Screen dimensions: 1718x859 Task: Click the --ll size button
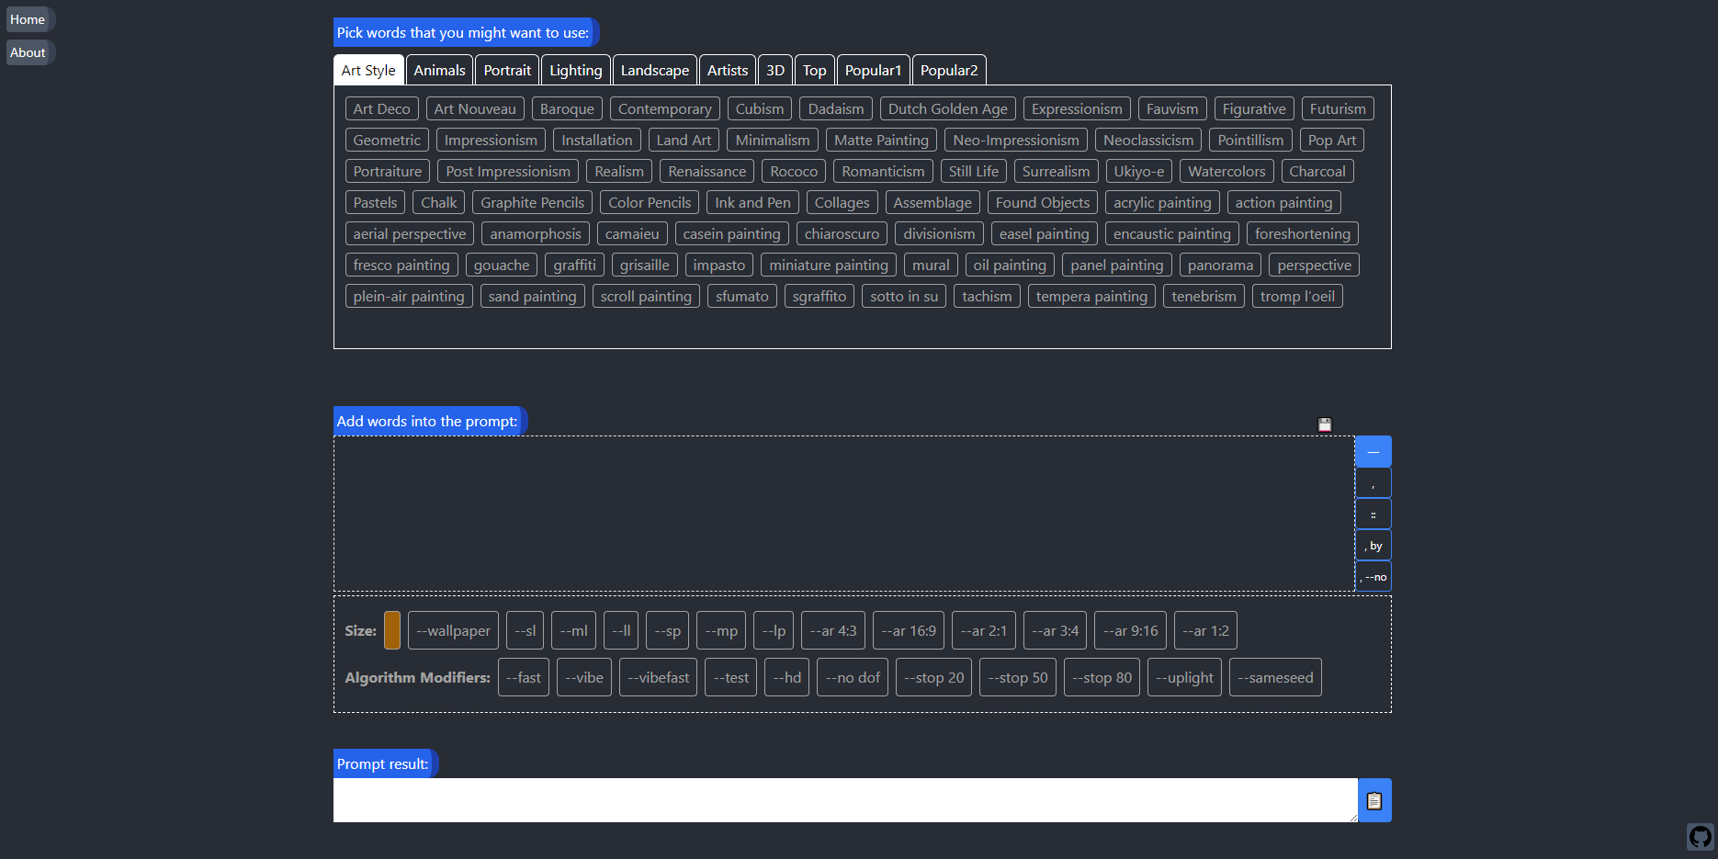(621, 630)
